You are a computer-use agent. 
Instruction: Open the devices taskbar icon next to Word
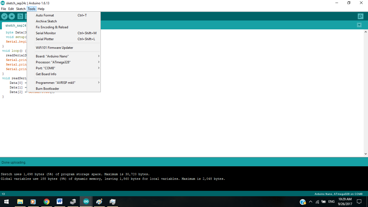(x=73, y=202)
